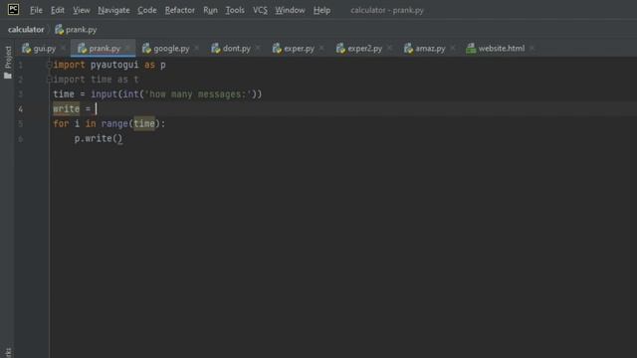Viewport: 637px width, 358px height.
Task: Click the Python file icon on exper.py tab
Action: [277, 49]
